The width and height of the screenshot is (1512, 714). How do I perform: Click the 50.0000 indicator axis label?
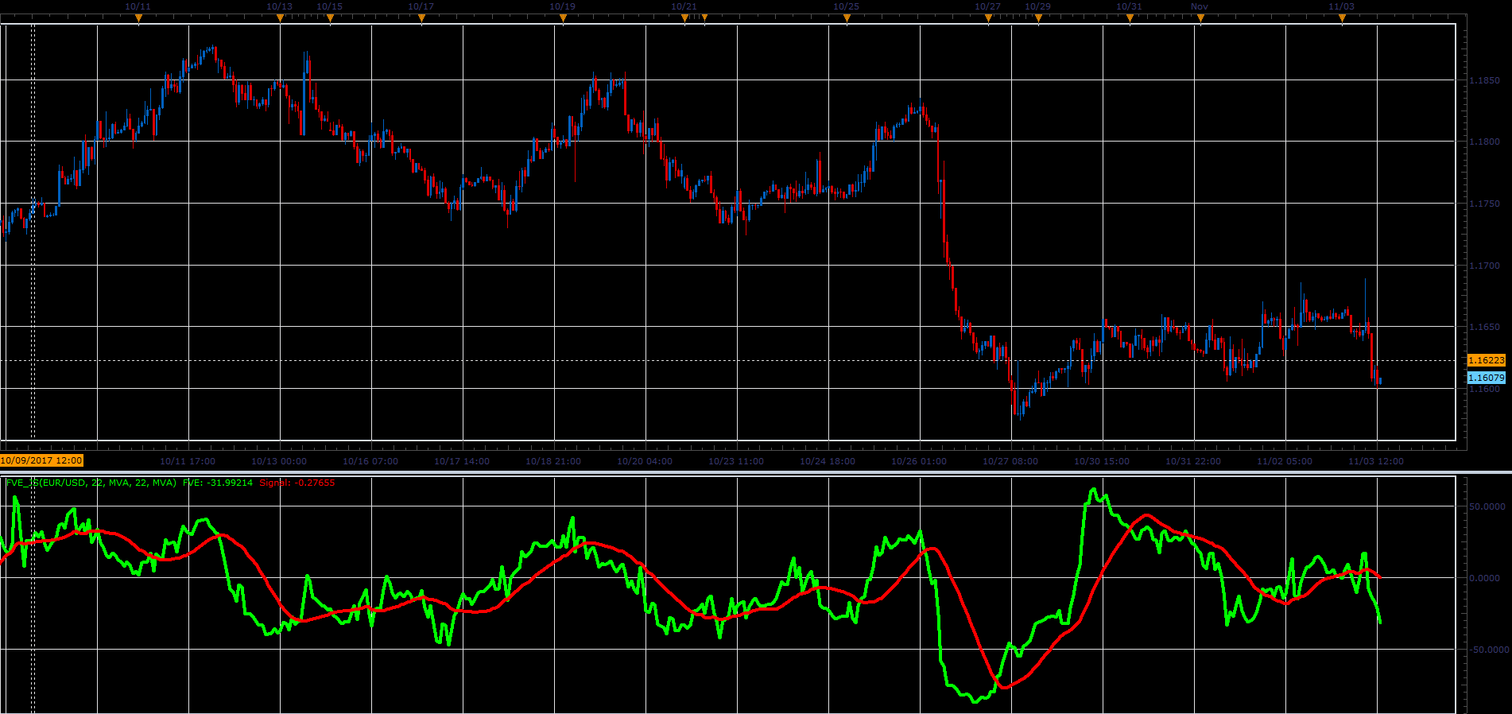click(1487, 506)
